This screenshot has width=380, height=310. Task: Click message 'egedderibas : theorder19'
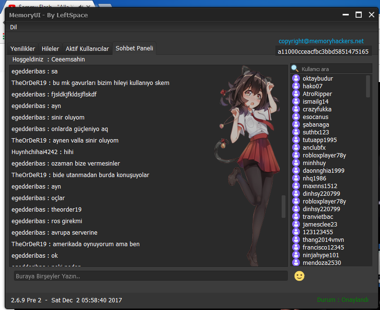point(47,209)
